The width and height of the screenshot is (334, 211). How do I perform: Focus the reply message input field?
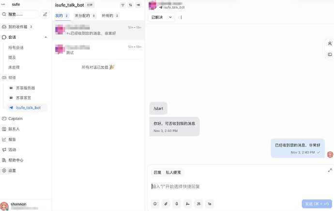pyautogui.click(x=240, y=187)
